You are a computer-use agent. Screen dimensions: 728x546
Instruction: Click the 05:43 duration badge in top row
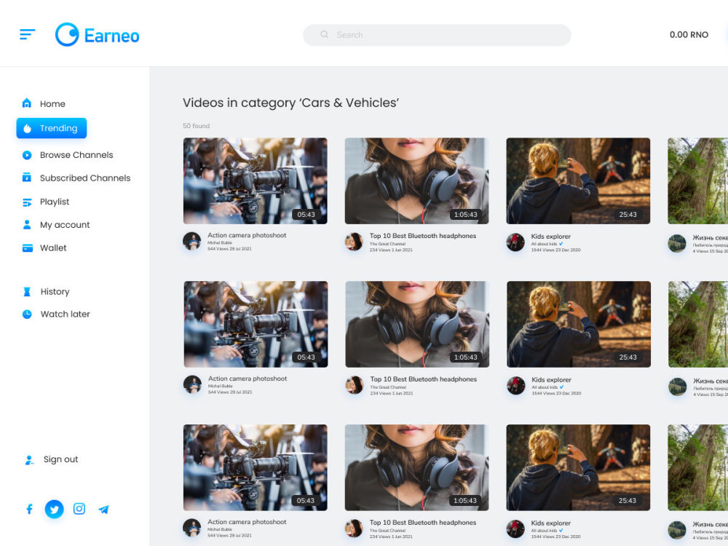(x=306, y=215)
